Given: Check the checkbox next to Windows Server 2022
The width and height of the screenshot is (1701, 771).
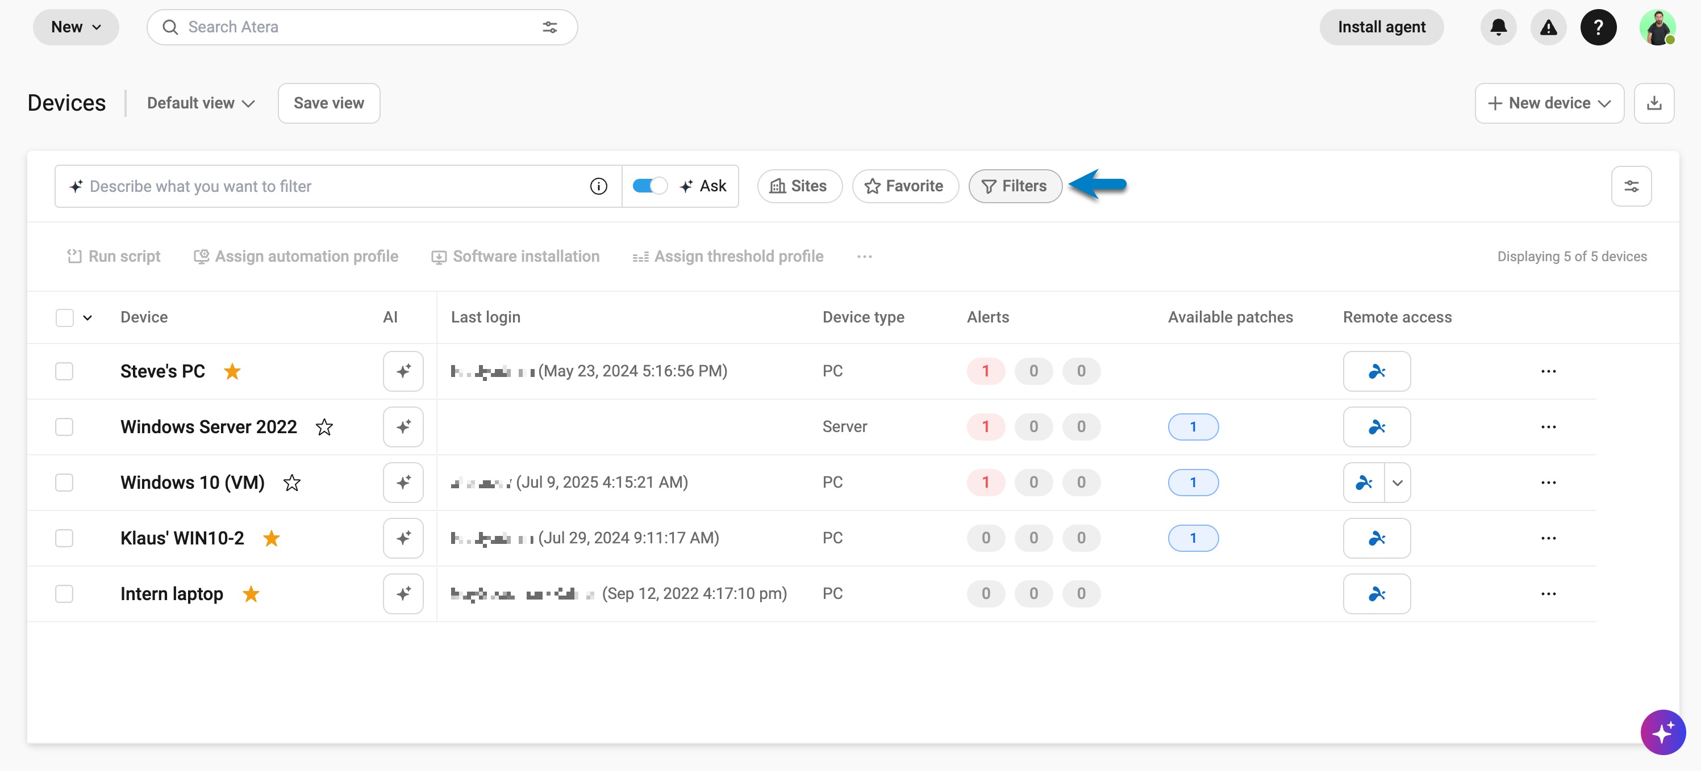Looking at the screenshot, I should click(x=64, y=426).
